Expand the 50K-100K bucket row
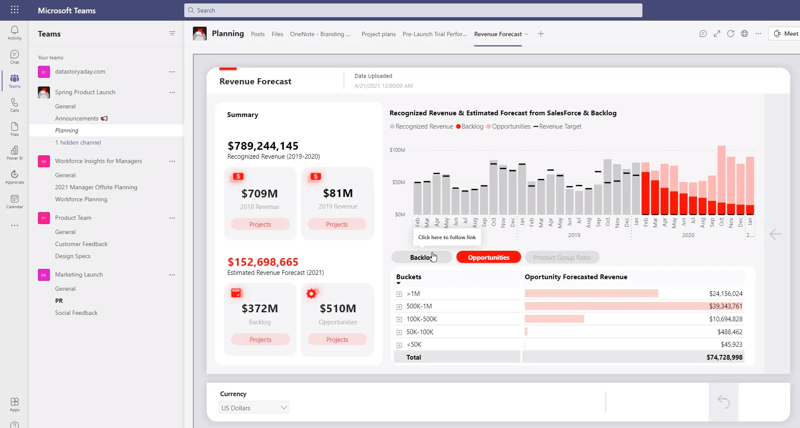 click(399, 333)
